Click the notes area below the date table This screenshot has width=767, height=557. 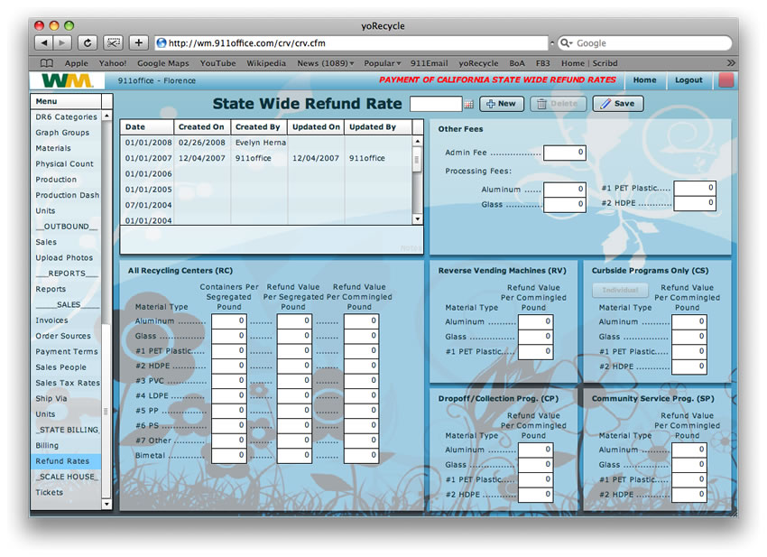[x=272, y=240]
